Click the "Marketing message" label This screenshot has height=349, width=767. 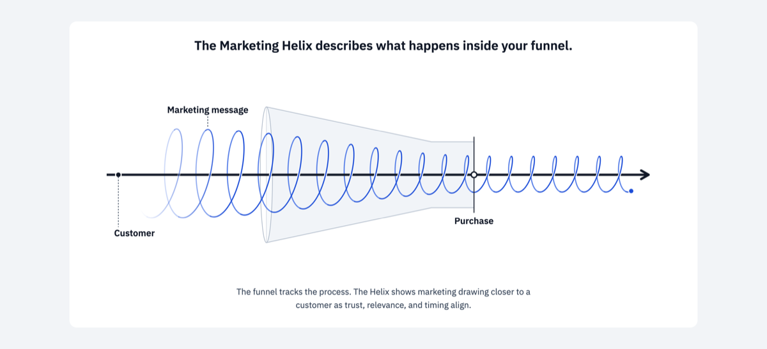click(208, 110)
